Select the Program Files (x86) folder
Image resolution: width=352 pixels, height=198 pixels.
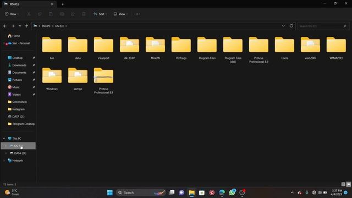[x=233, y=50]
